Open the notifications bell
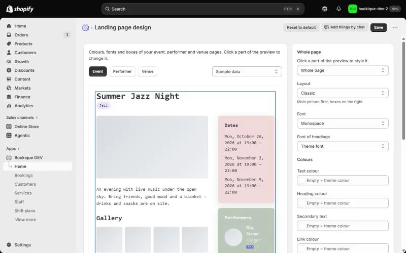Image resolution: width=406 pixels, height=253 pixels. click(x=339, y=9)
